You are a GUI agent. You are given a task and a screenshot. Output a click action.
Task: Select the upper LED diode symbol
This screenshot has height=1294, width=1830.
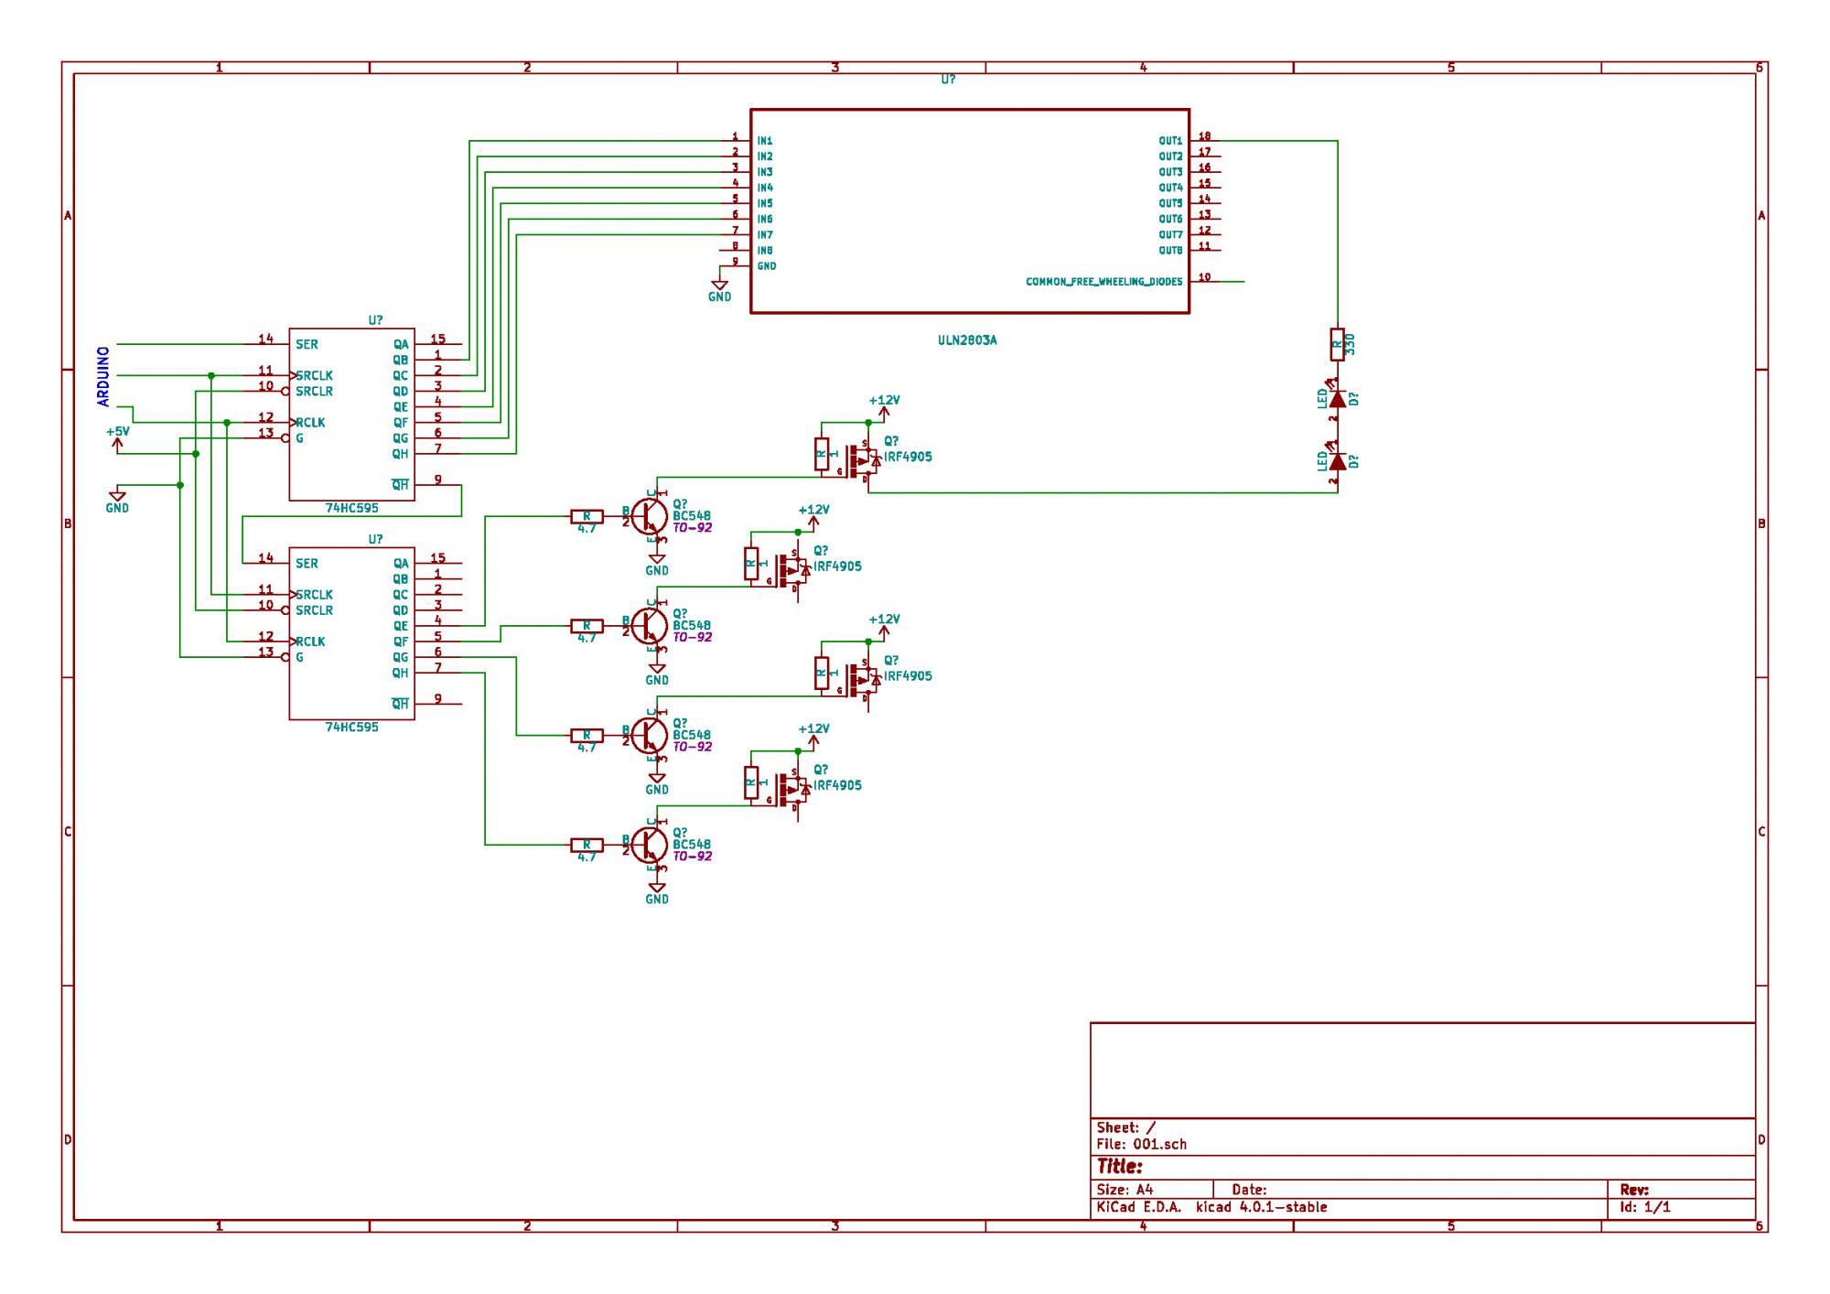(x=1337, y=399)
